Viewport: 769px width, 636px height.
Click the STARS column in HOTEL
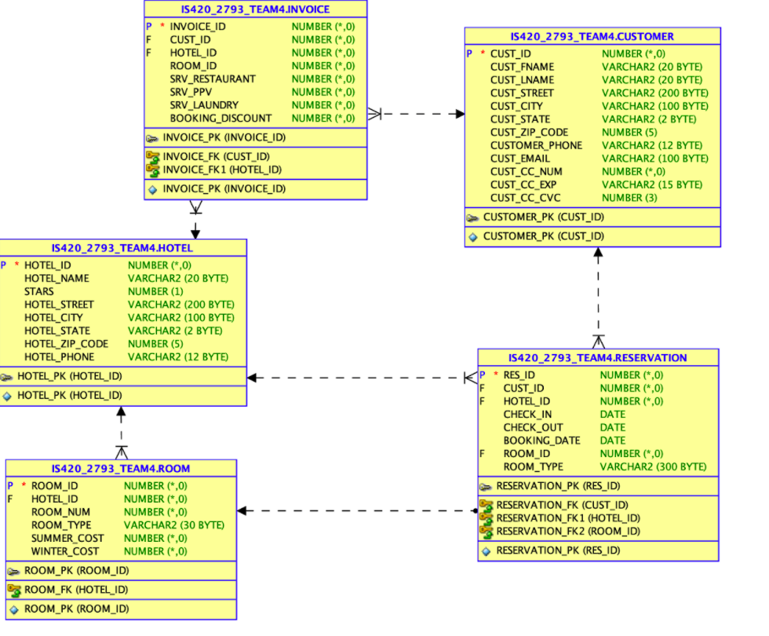point(39,291)
